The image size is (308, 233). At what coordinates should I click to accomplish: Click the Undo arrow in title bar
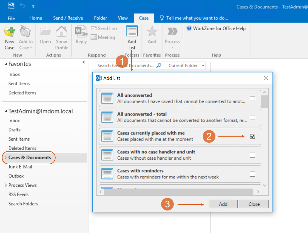tap(22, 6)
